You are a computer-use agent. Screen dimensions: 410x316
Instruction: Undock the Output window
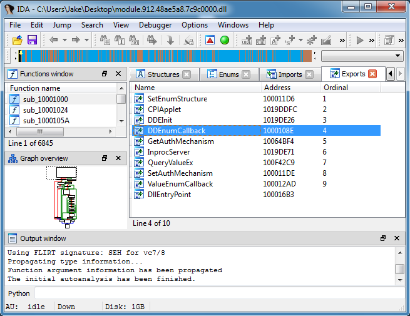tap(383, 238)
